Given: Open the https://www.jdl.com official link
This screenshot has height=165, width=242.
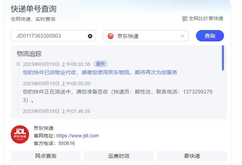Looking at the screenshot, I should (x=78, y=136).
